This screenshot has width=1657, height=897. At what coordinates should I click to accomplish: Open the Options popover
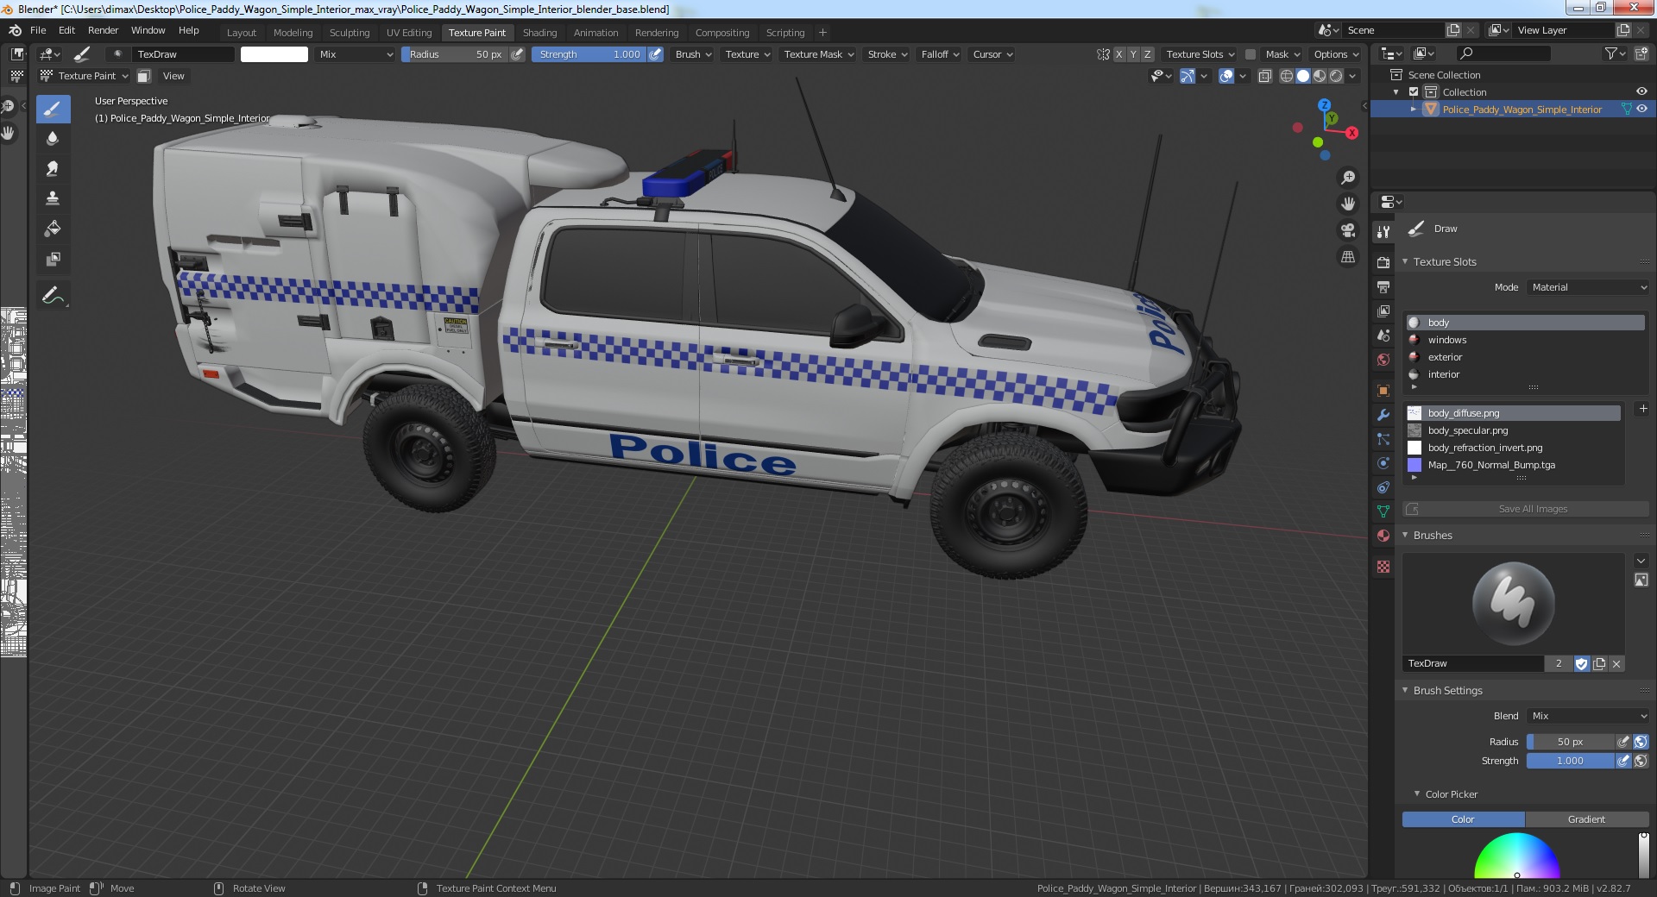tap(1335, 54)
